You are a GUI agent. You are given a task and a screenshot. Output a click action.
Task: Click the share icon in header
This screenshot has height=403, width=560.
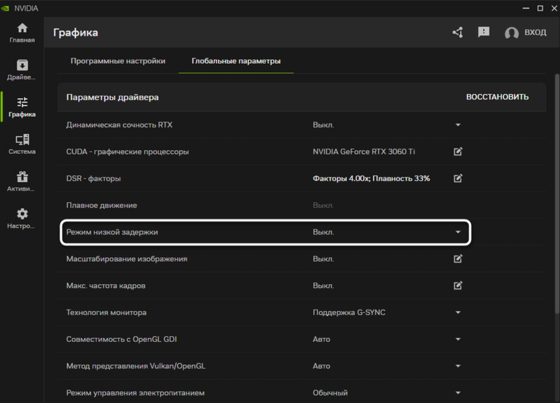pos(458,32)
